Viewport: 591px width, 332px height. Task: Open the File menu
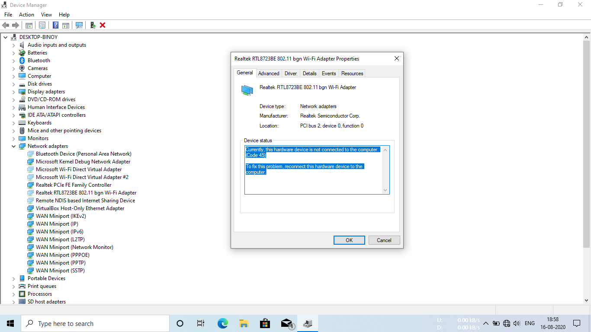(8, 15)
